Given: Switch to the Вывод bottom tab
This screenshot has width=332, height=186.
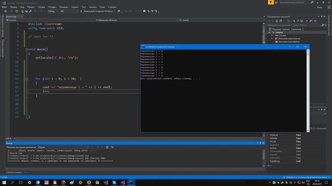Looking at the screenshot, I should [26, 172].
